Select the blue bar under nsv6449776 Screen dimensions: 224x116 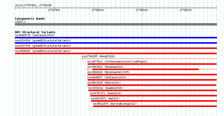(x=116, y=38)
